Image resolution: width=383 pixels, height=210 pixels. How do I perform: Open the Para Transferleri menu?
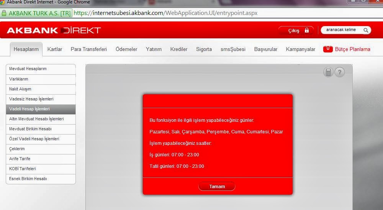(x=89, y=49)
